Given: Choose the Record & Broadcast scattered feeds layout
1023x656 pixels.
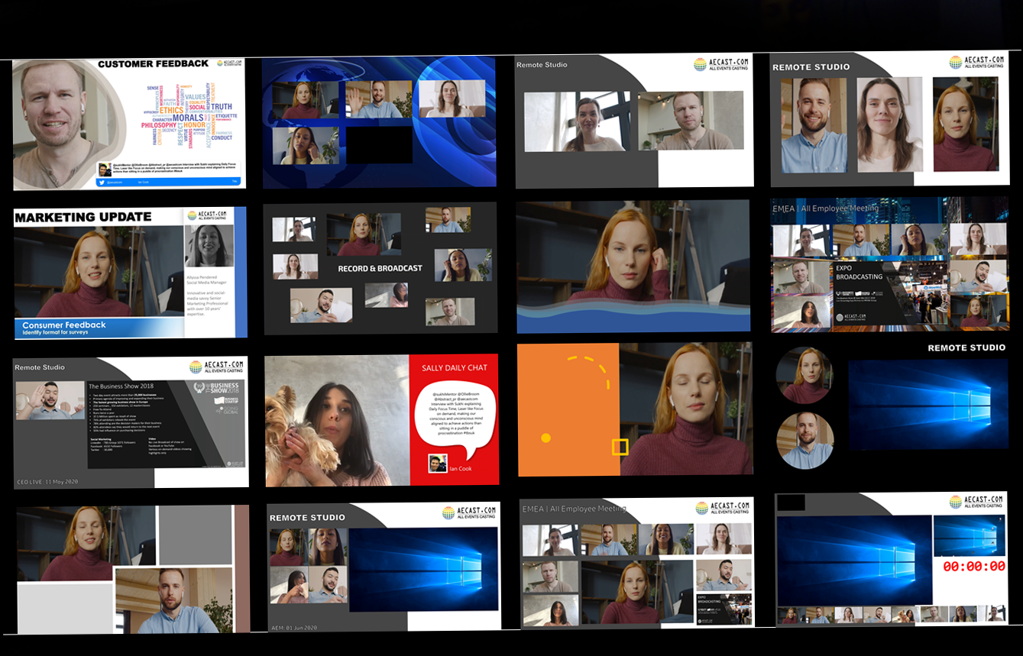Looking at the screenshot, I should tap(380, 268).
